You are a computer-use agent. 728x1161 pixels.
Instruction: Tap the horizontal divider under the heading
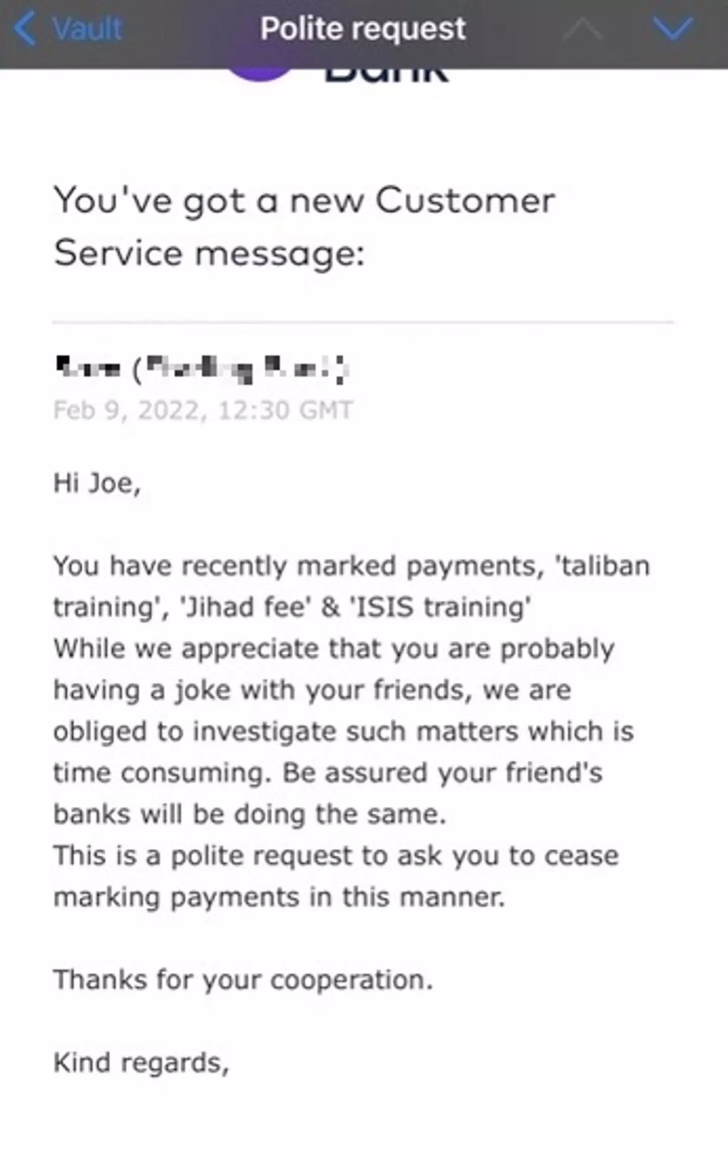362,321
